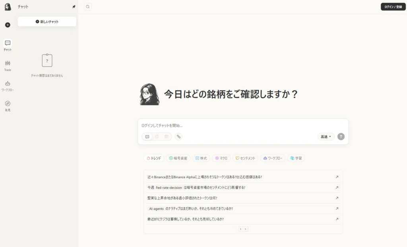This screenshot has width=407, height=247.
Task: Switch to the third mode toggle in input
Action: [x=166, y=137]
